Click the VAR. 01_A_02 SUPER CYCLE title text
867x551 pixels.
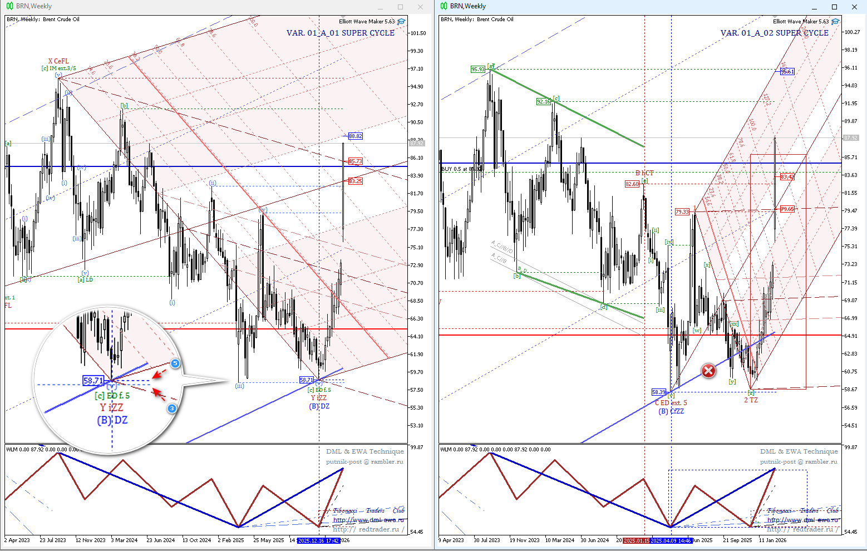pyautogui.click(x=774, y=33)
